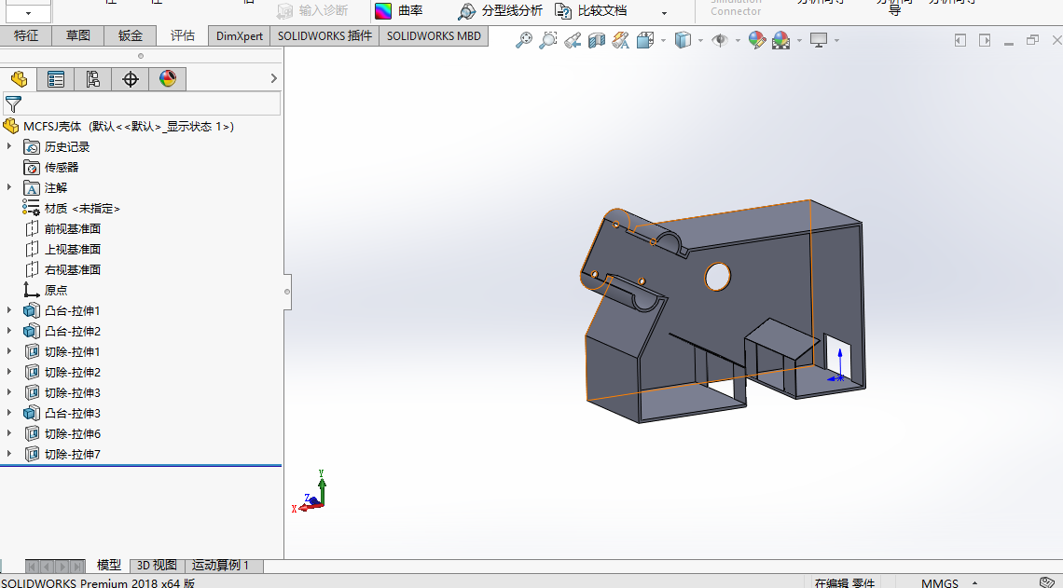Open Hide/Show Items dropdown arrow

click(x=738, y=41)
